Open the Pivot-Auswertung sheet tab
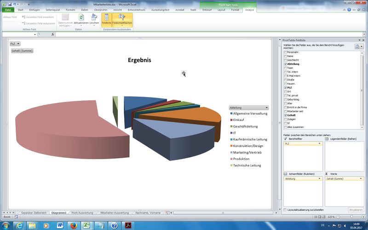Screen dimensions: 368x230 tap(82, 213)
